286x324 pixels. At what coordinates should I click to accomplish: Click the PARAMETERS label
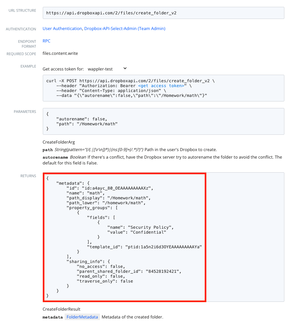click(x=25, y=112)
